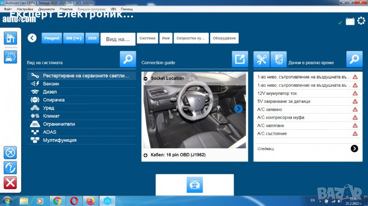This screenshot has width=368, height=206.
Task: Click the 2020 year breadcrumb
Action: click(92, 38)
